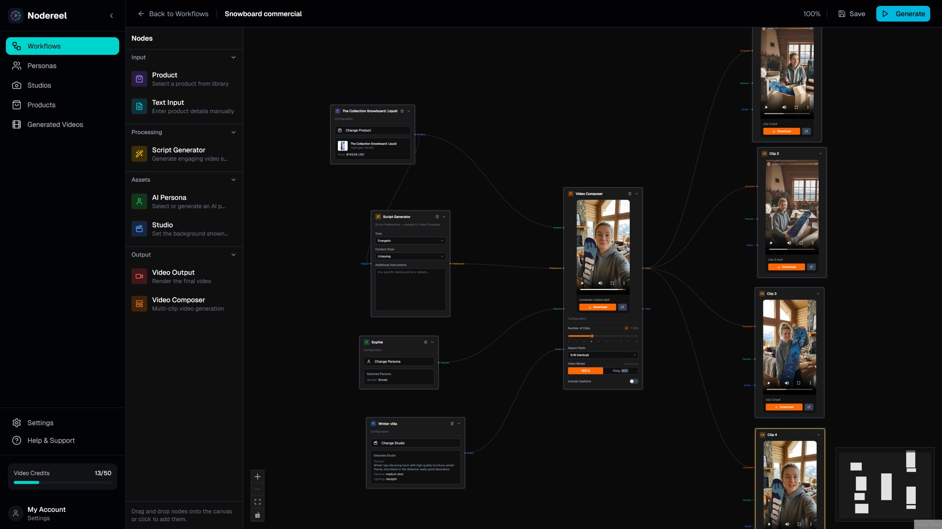Collapse the Processing section in Nodes panel

[234, 132]
